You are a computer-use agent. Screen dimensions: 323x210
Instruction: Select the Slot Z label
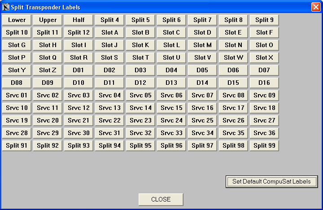click(x=48, y=70)
